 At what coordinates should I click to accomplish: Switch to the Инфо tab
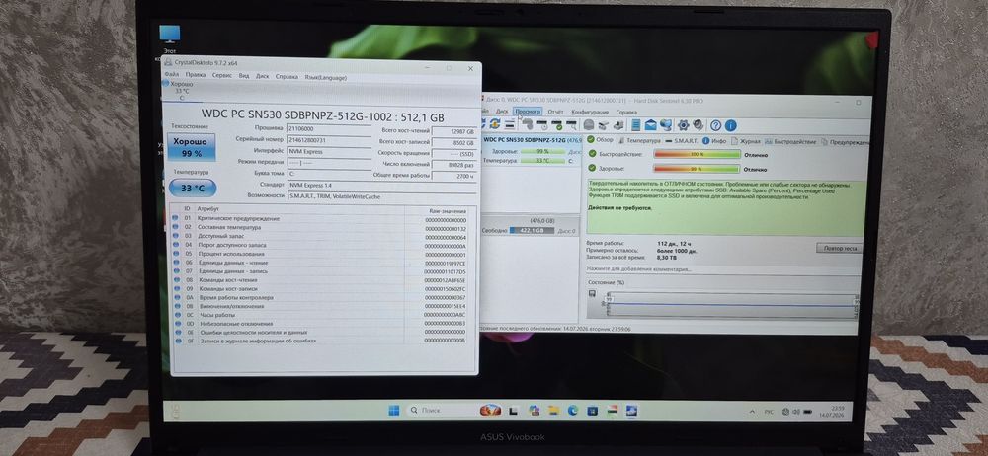pos(714,141)
